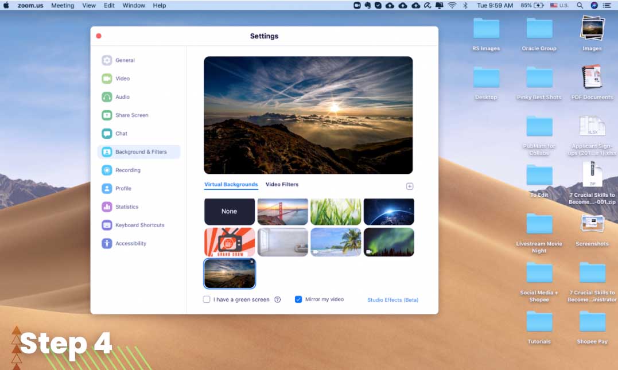Open the Apple menu
This screenshot has height=370, width=618.
pyautogui.click(x=6, y=6)
